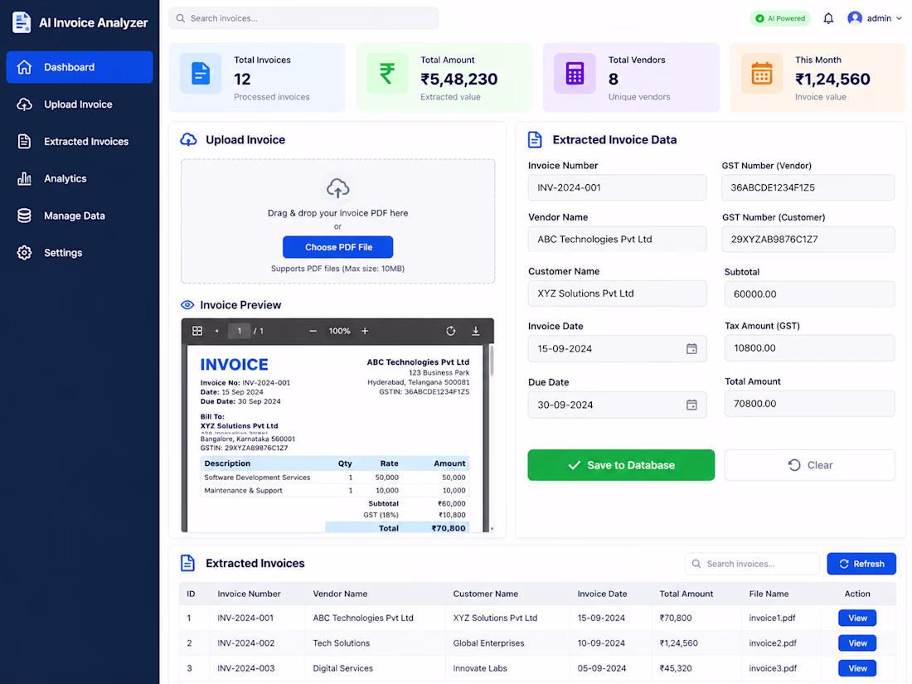The image size is (912, 684).
Task: Click Save to Database button
Action: (x=621, y=465)
